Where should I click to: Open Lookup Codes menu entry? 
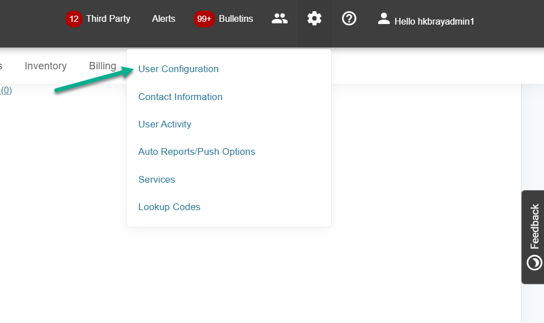pyautogui.click(x=169, y=207)
